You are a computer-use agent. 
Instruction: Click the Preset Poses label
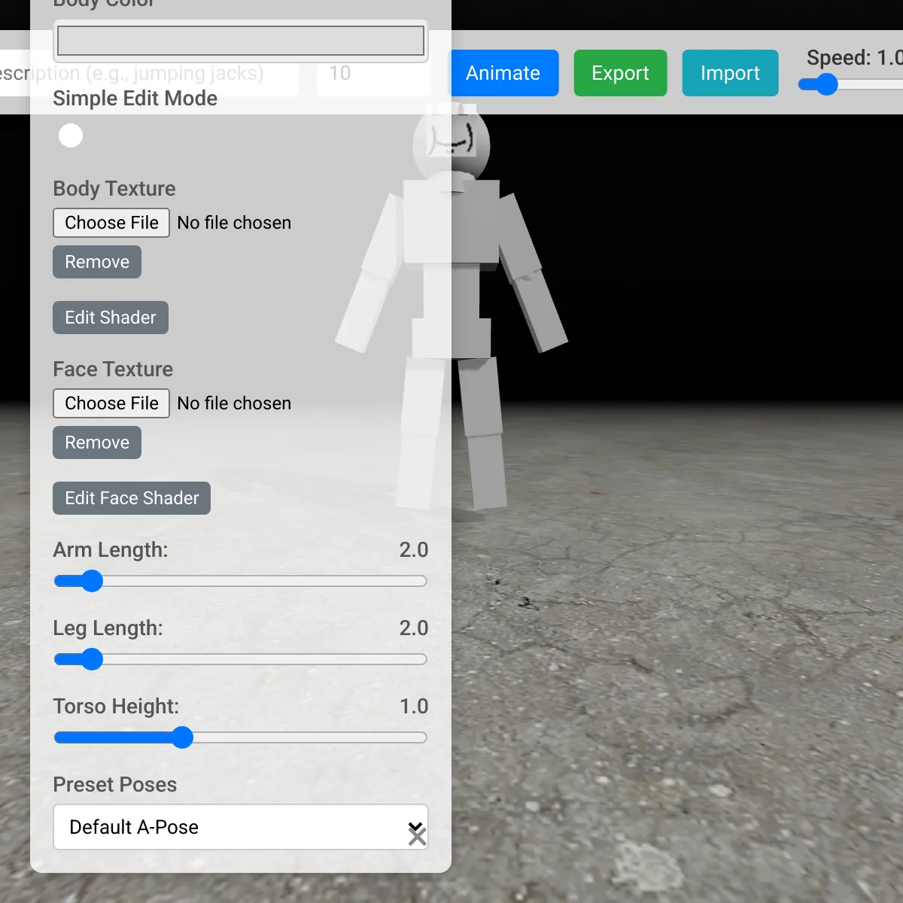pyautogui.click(x=115, y=785)
